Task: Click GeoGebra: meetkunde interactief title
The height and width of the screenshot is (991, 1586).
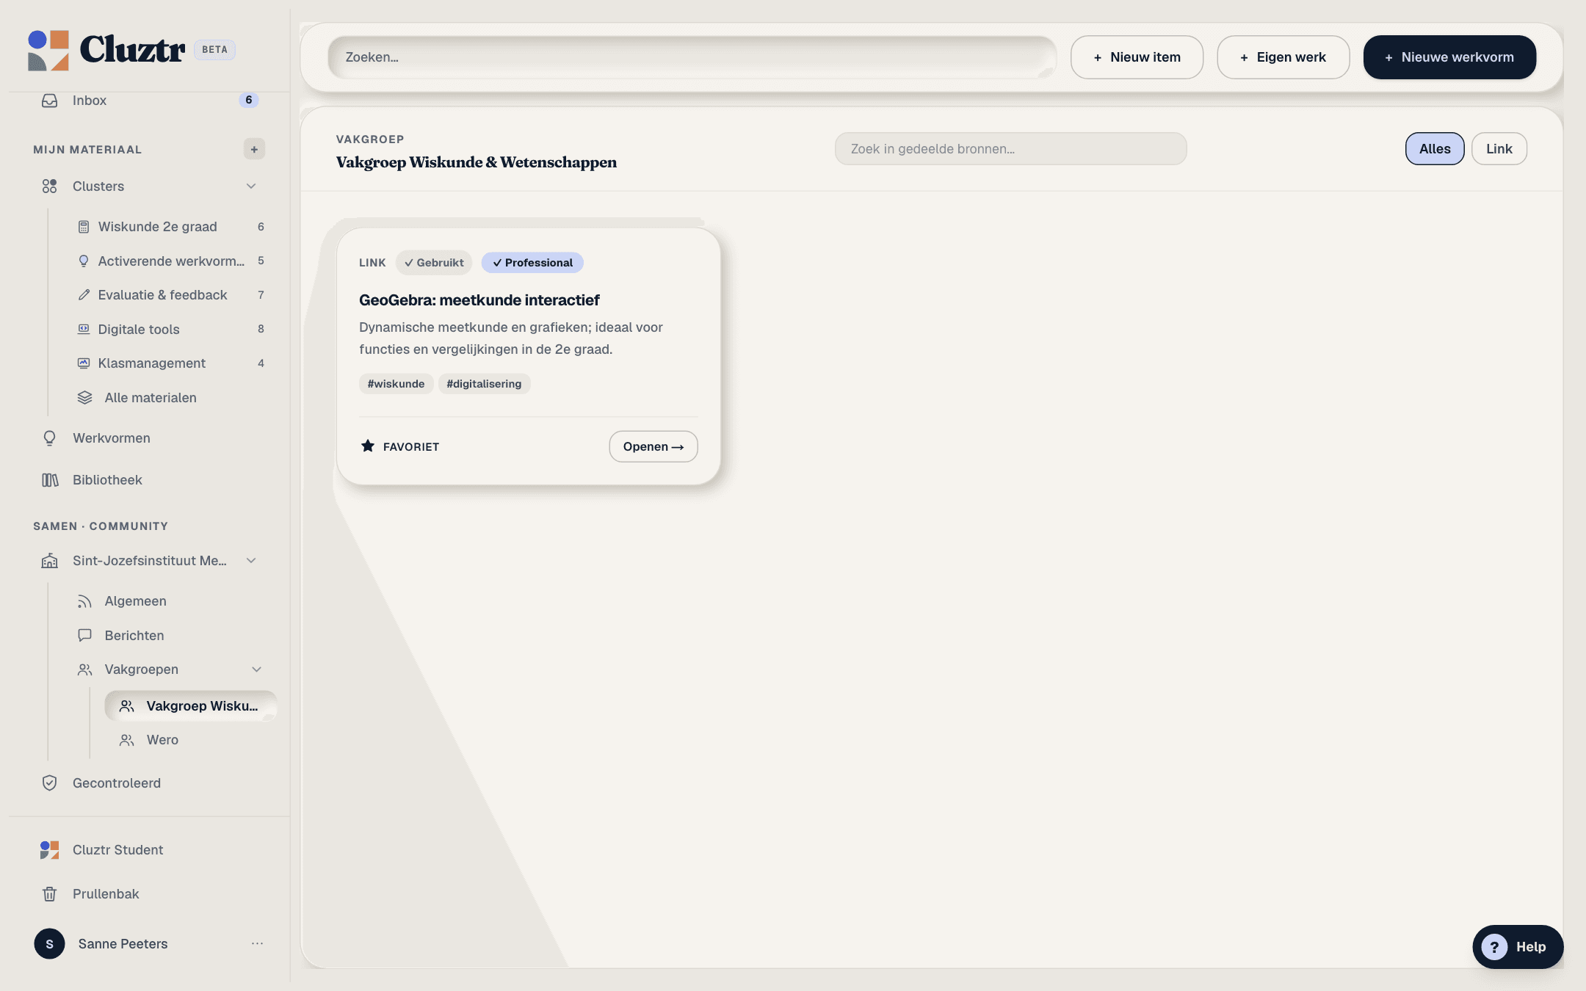Action: [479, 300]
